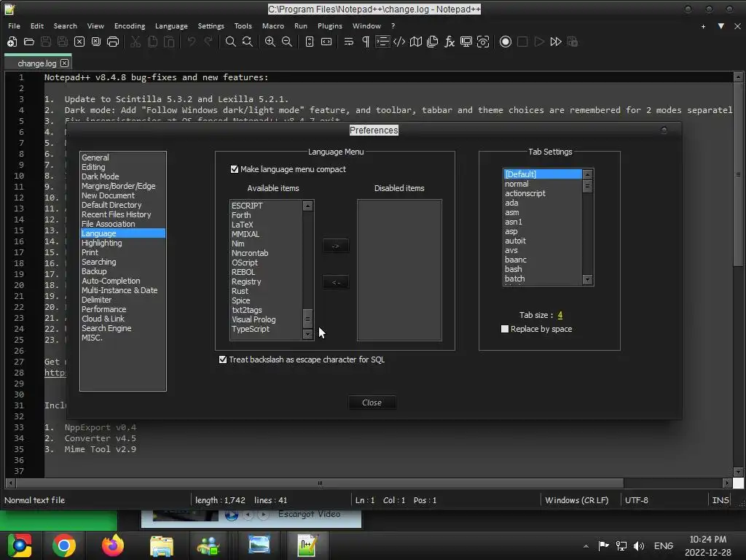Click the Close button in Preferences

pos(372,402)
